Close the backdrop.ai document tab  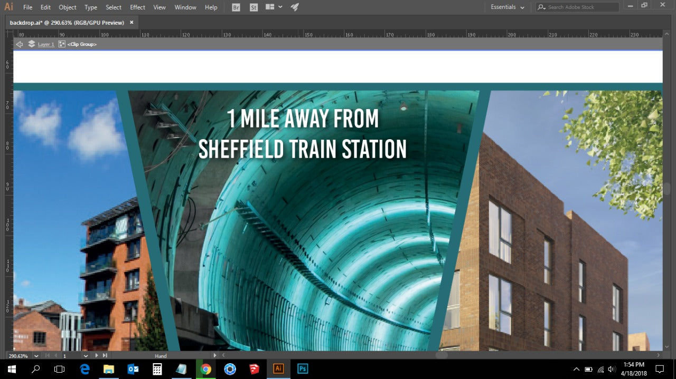tap(132, 22)
